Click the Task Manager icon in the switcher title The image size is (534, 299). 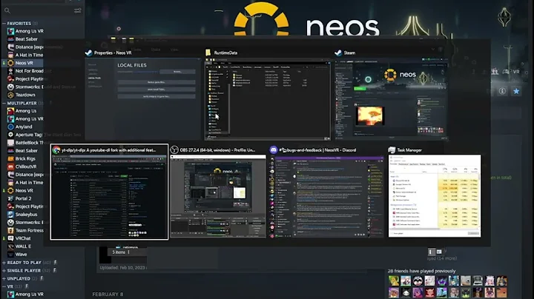(392, 149)
